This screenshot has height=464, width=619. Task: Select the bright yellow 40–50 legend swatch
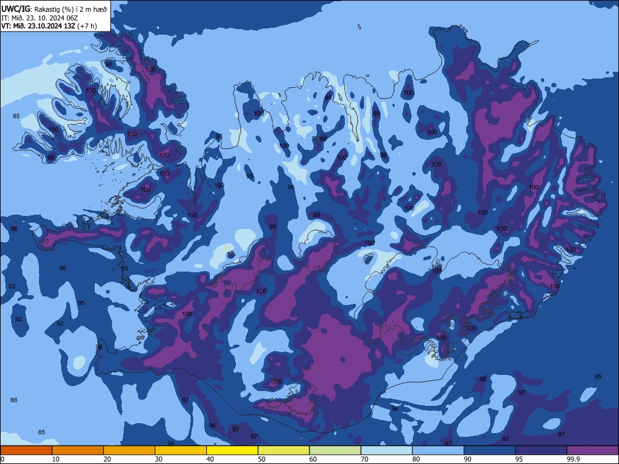(x=232, y=450)
